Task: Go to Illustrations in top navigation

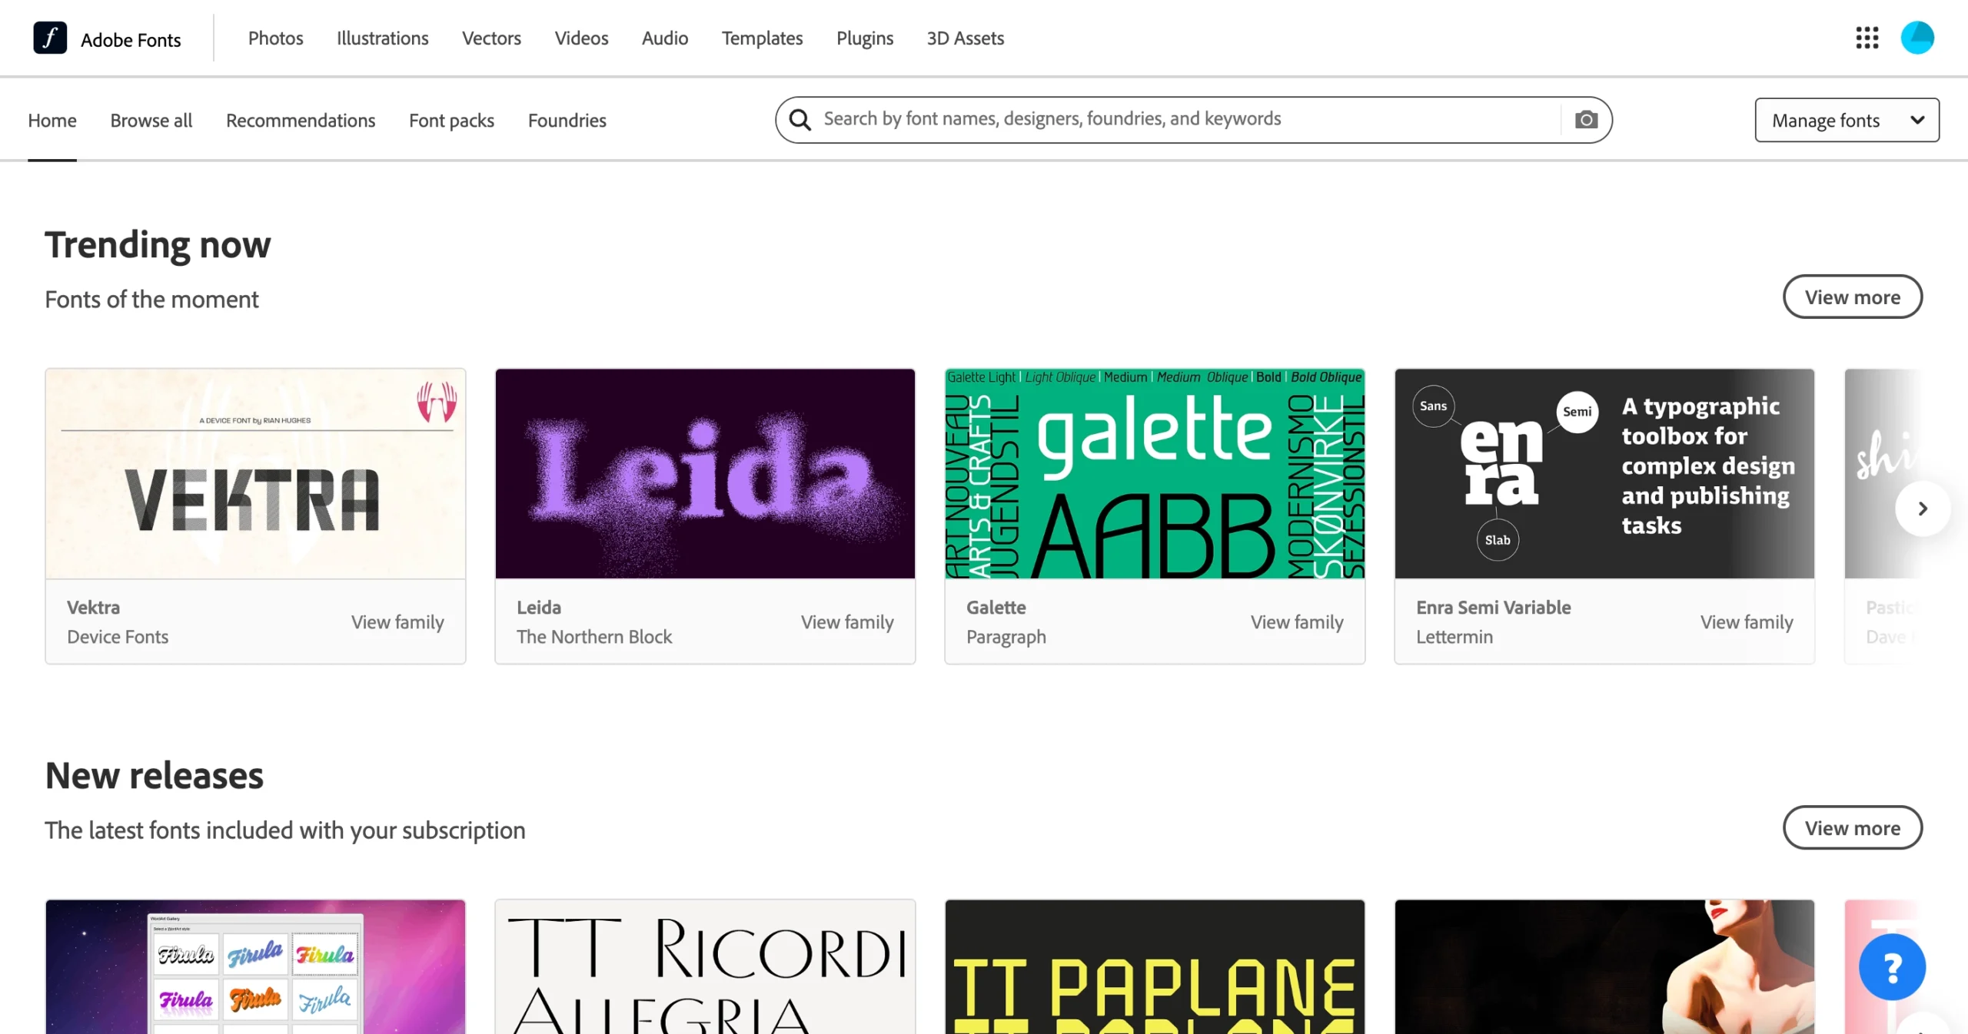Action: (382, 38)
